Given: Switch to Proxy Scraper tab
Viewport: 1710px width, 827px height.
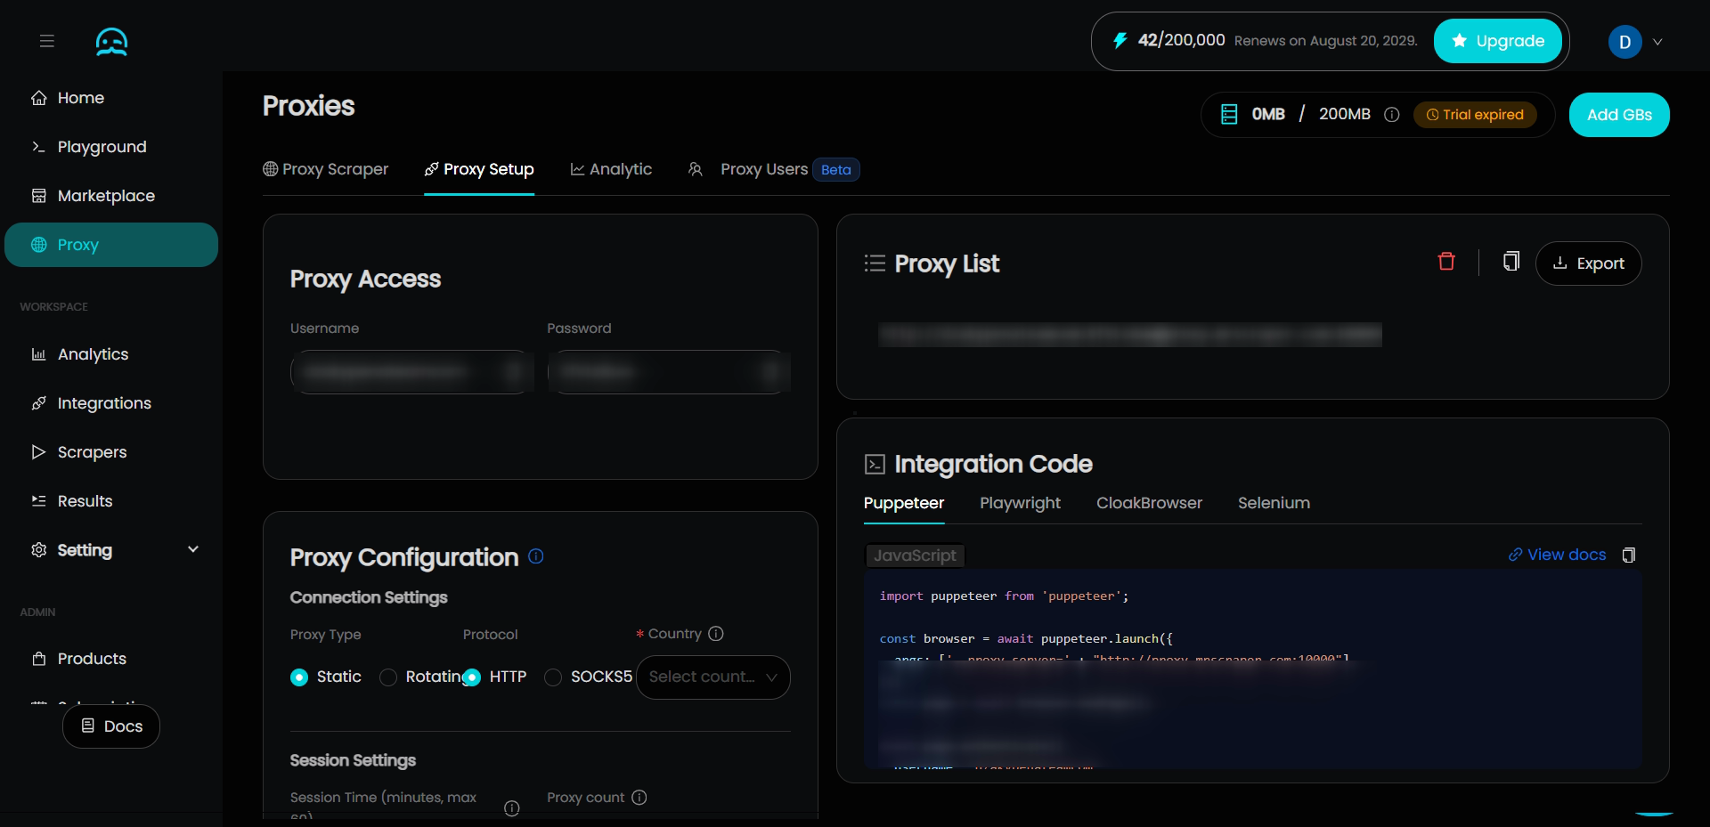Looking at the screenshot, I should point(326,169).
